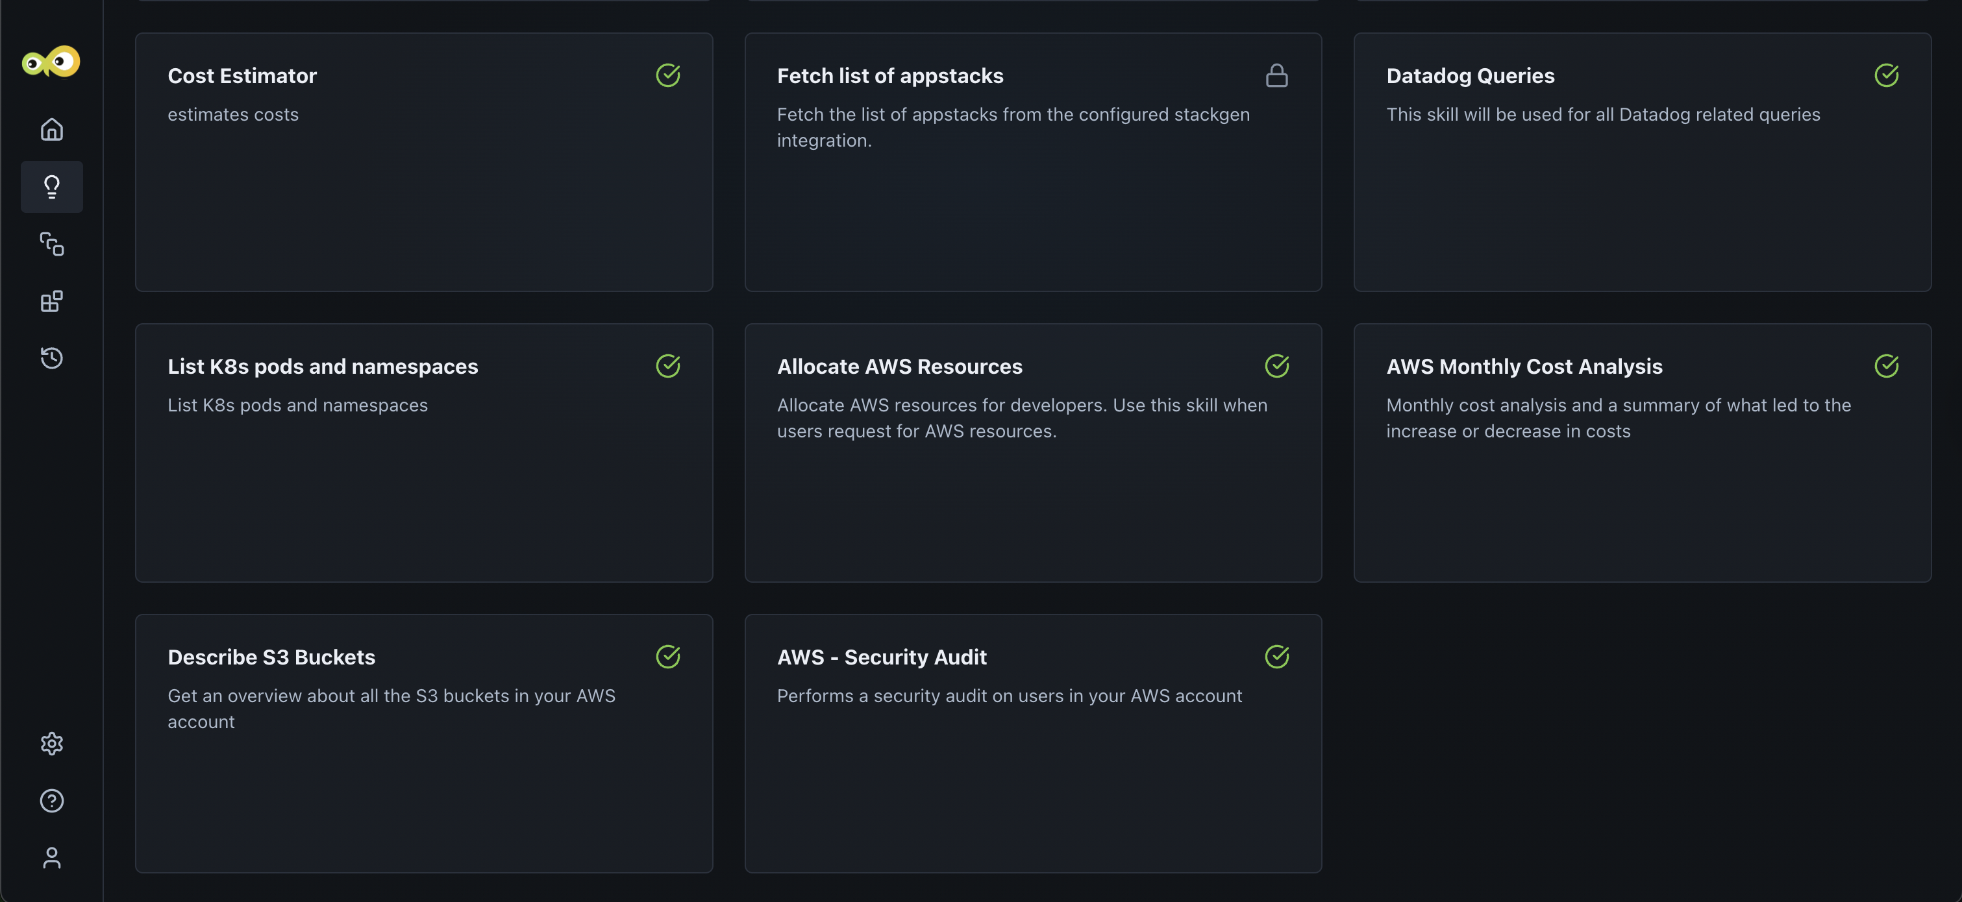Toggle the Datadog Queries enabled checkmark
Viewport: 1962px width, 902px height.
click(x=1886, y=75)
